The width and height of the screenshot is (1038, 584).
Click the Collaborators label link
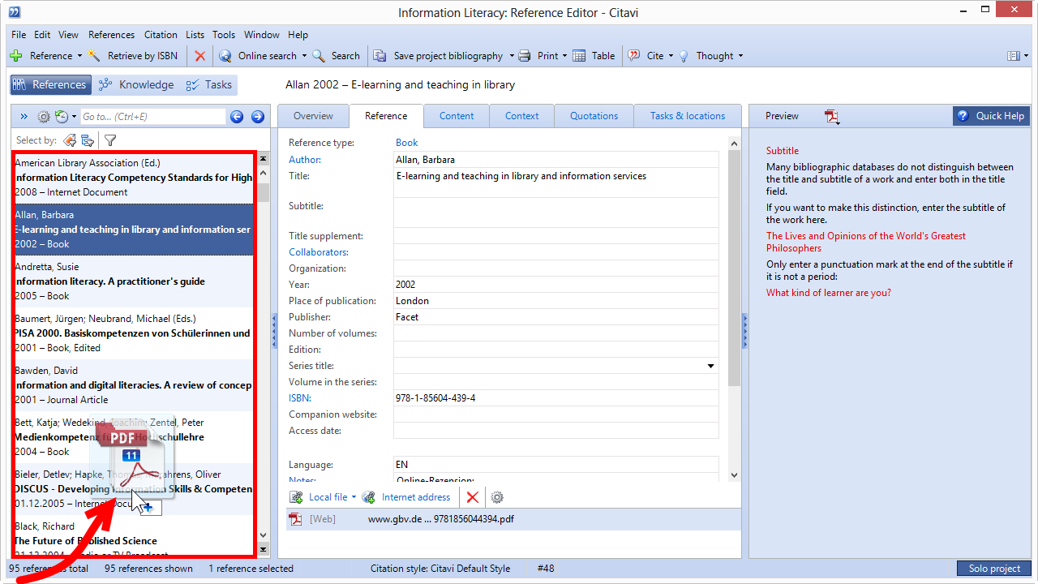click(x=319, y=252)
